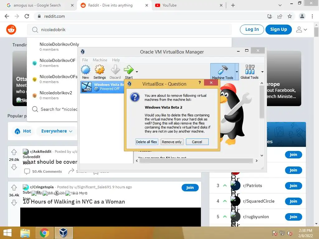Expand the Reddit user menu dropdown
The width and height of the screenshot is (319, 239).
coord(302,30)
